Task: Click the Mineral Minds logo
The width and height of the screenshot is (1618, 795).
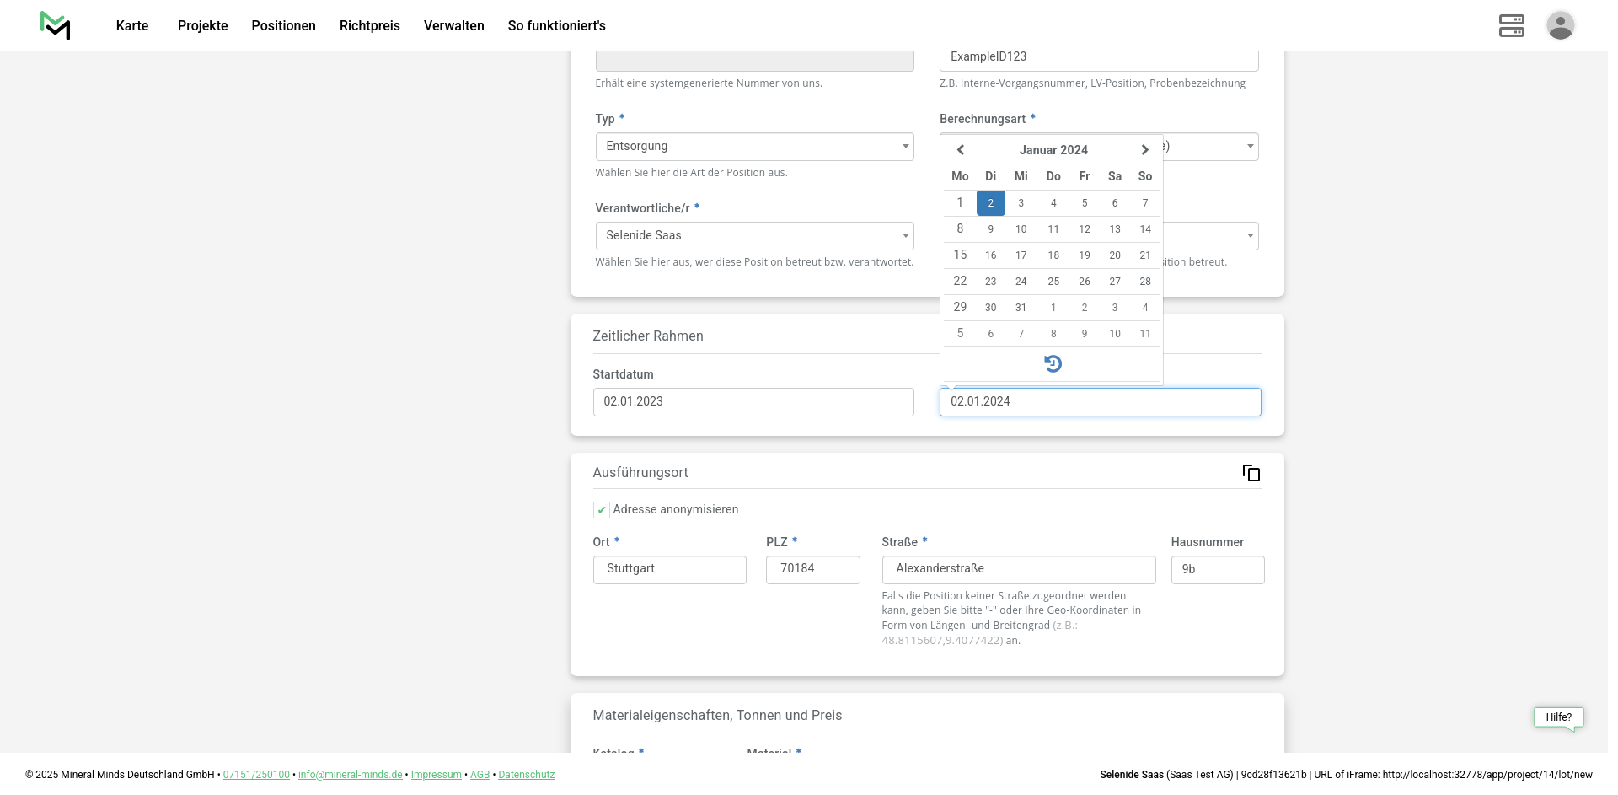Action: click(x=56, y=25)
